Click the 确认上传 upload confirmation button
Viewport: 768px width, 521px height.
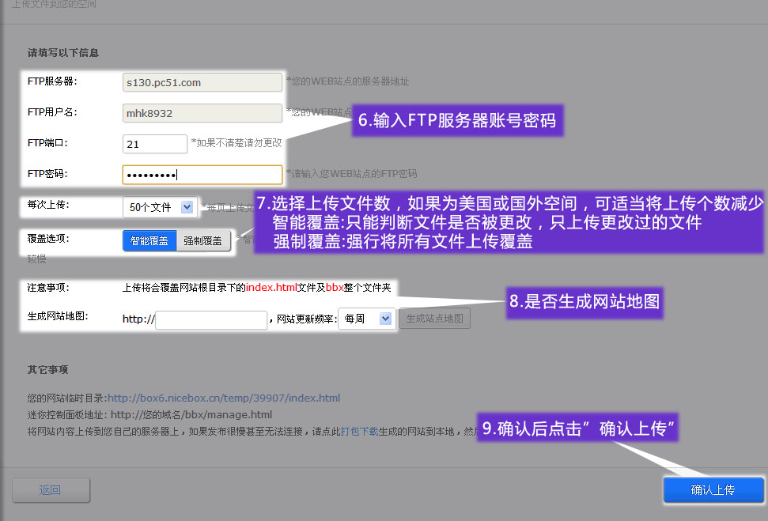[713, 490]
